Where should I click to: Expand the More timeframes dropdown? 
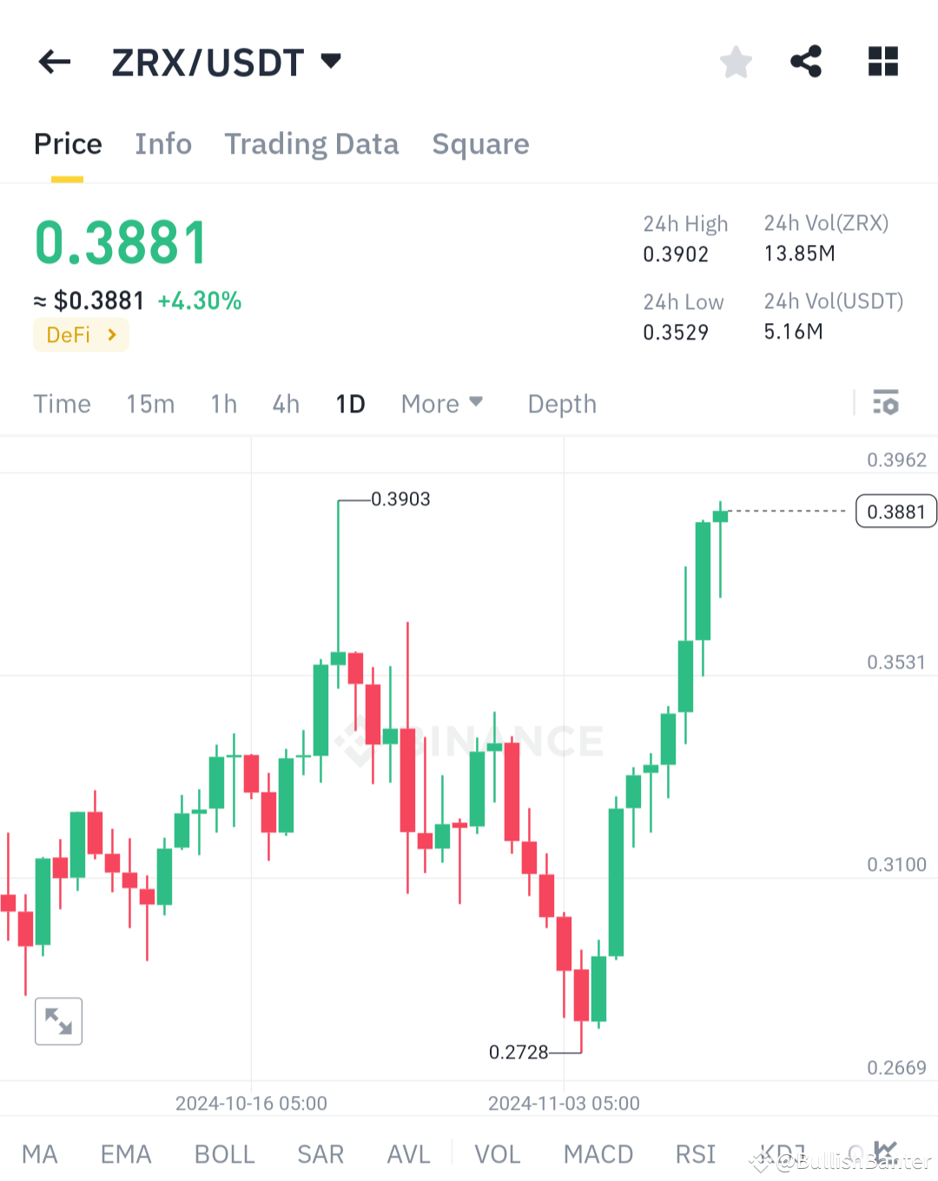[441, 403]
